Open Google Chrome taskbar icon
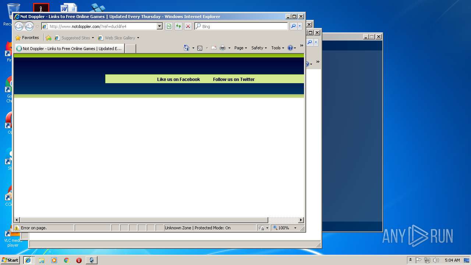This screenshot has width=471, height=265. coord(67,260)
